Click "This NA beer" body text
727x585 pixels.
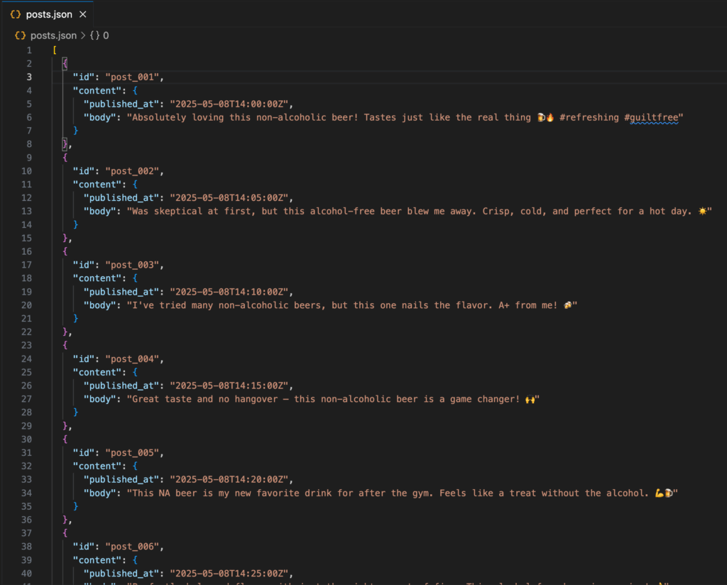(165, 493)
